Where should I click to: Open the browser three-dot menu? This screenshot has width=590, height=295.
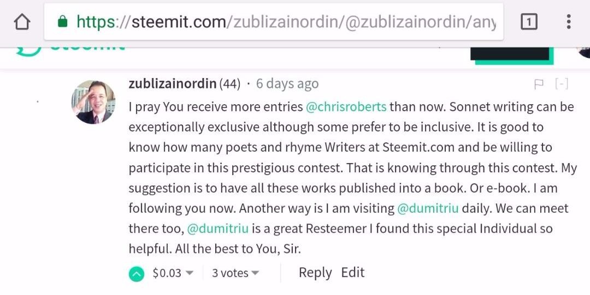(569, 22)
